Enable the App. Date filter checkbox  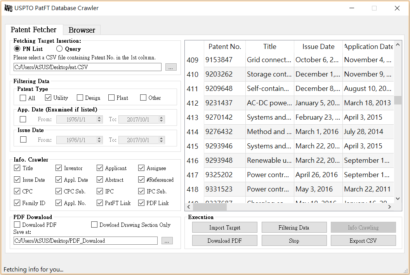(23, 119)
